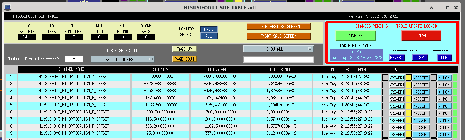
Task: Click the green status square on row 5
Action: coord(455,106)
